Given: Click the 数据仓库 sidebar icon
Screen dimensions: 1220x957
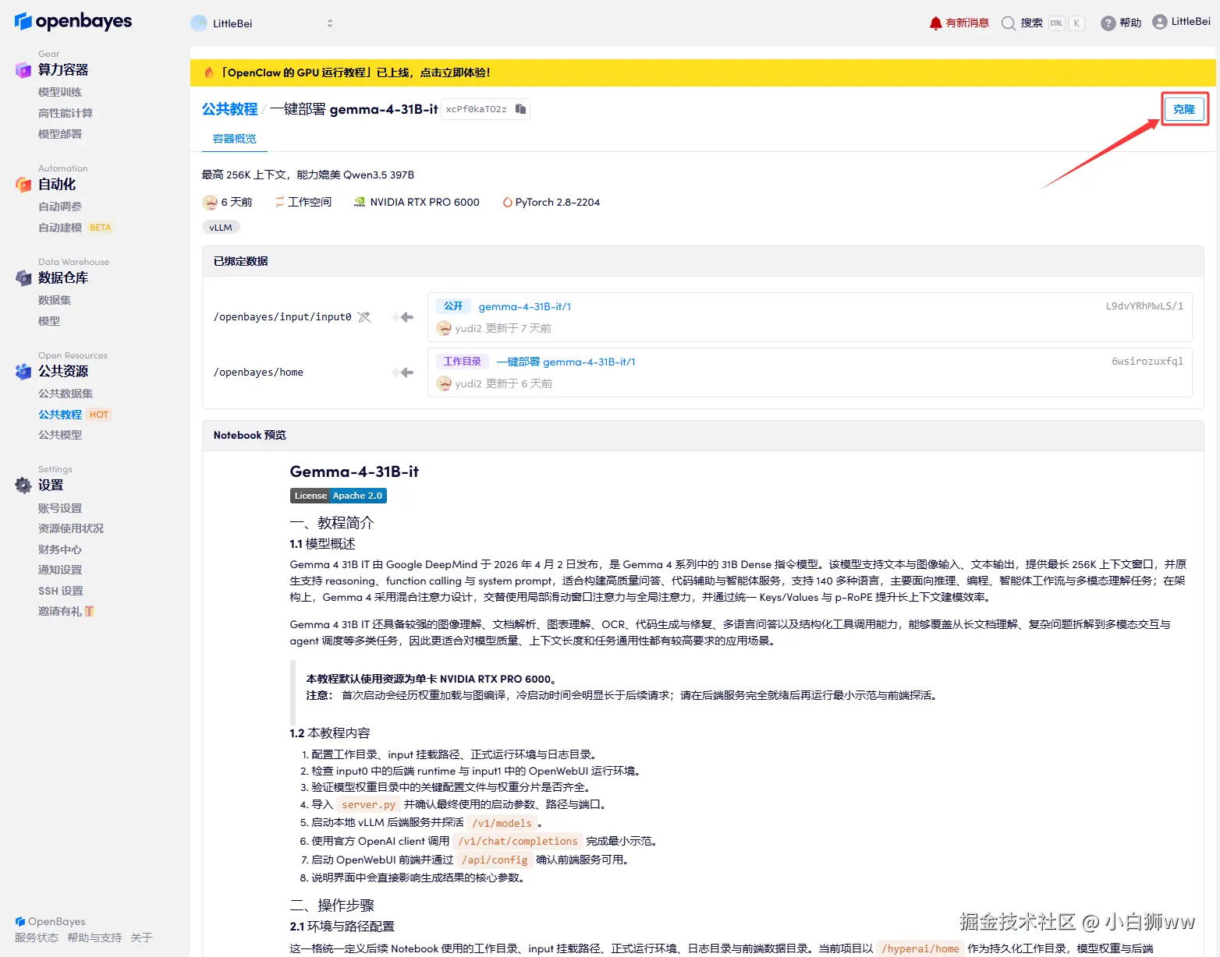Looking at the screenshot, I should [x=23, y=278].
